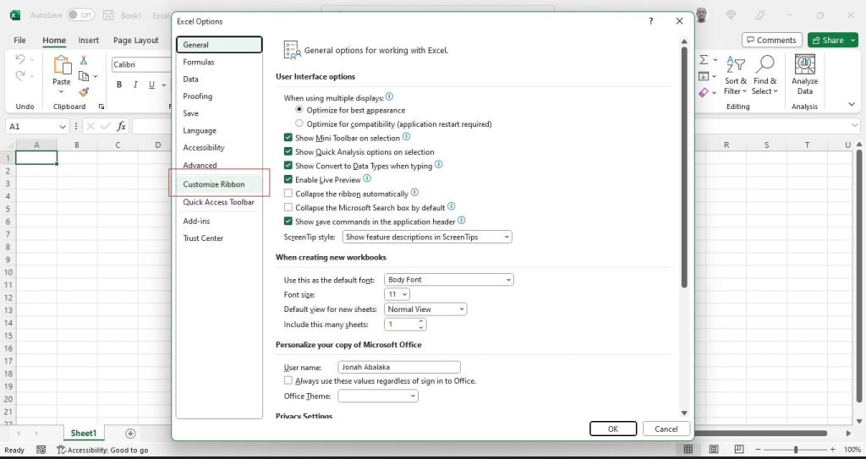
Task: Click the Help question mark in dialog
Action: (x=652, y=21)
